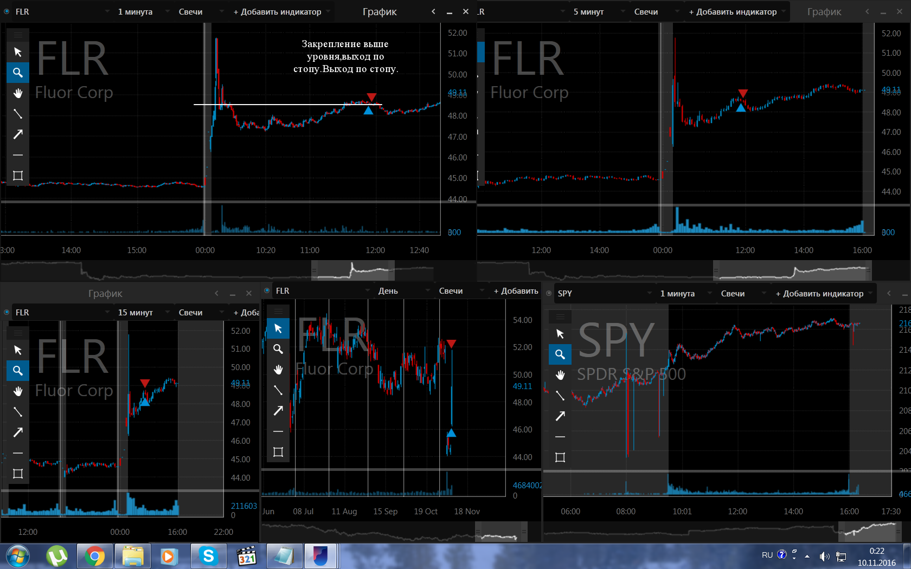Select arrow drawing tool in FLR 1-minute chart
This screenshot has width=911, height=569.
(18, 134)
